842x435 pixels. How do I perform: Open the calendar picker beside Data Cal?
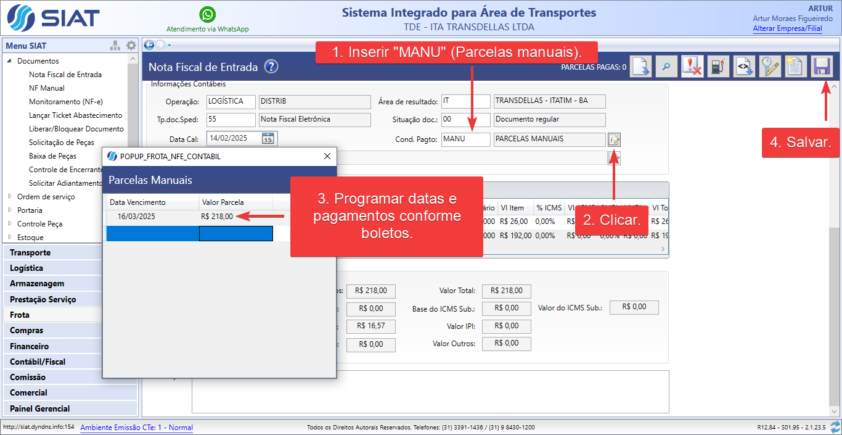click(268, 138)
